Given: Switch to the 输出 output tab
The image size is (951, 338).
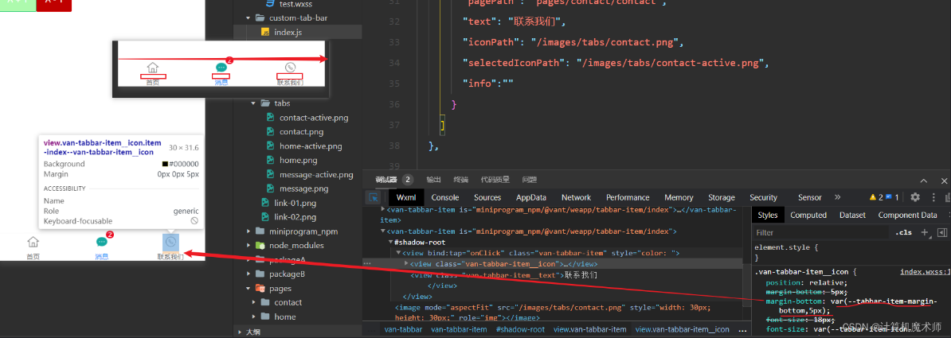Looking at the screenshot, I should point(433,179).
